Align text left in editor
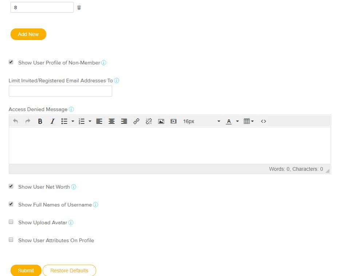Image resolution: width=342 pixels, height=276 pixels. click(x=99, y=121)
